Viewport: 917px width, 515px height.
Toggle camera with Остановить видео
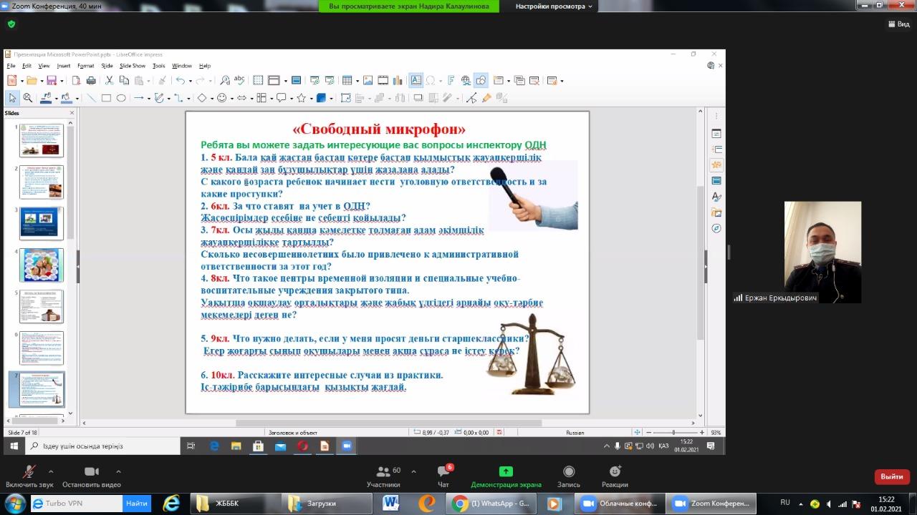(92, 476)
